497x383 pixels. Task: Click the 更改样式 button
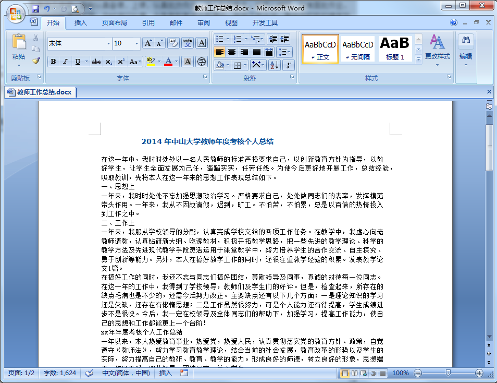tap(438, 50)
